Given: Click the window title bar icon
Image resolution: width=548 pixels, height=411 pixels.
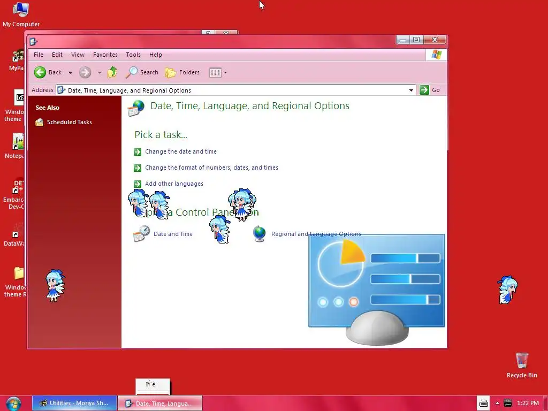Looking at the screenshot, I should coord(33,42).
